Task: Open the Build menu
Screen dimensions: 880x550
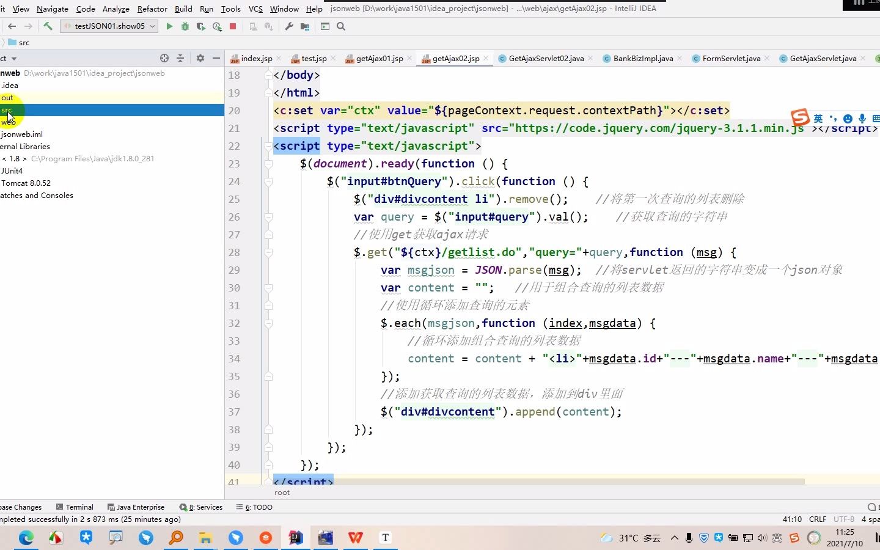Action: [183, 9]
